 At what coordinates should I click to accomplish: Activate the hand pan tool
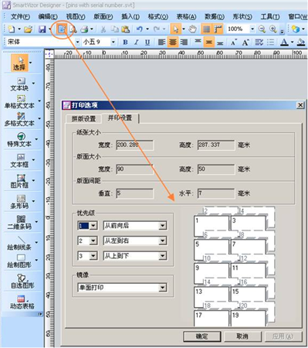pos(192,29)
